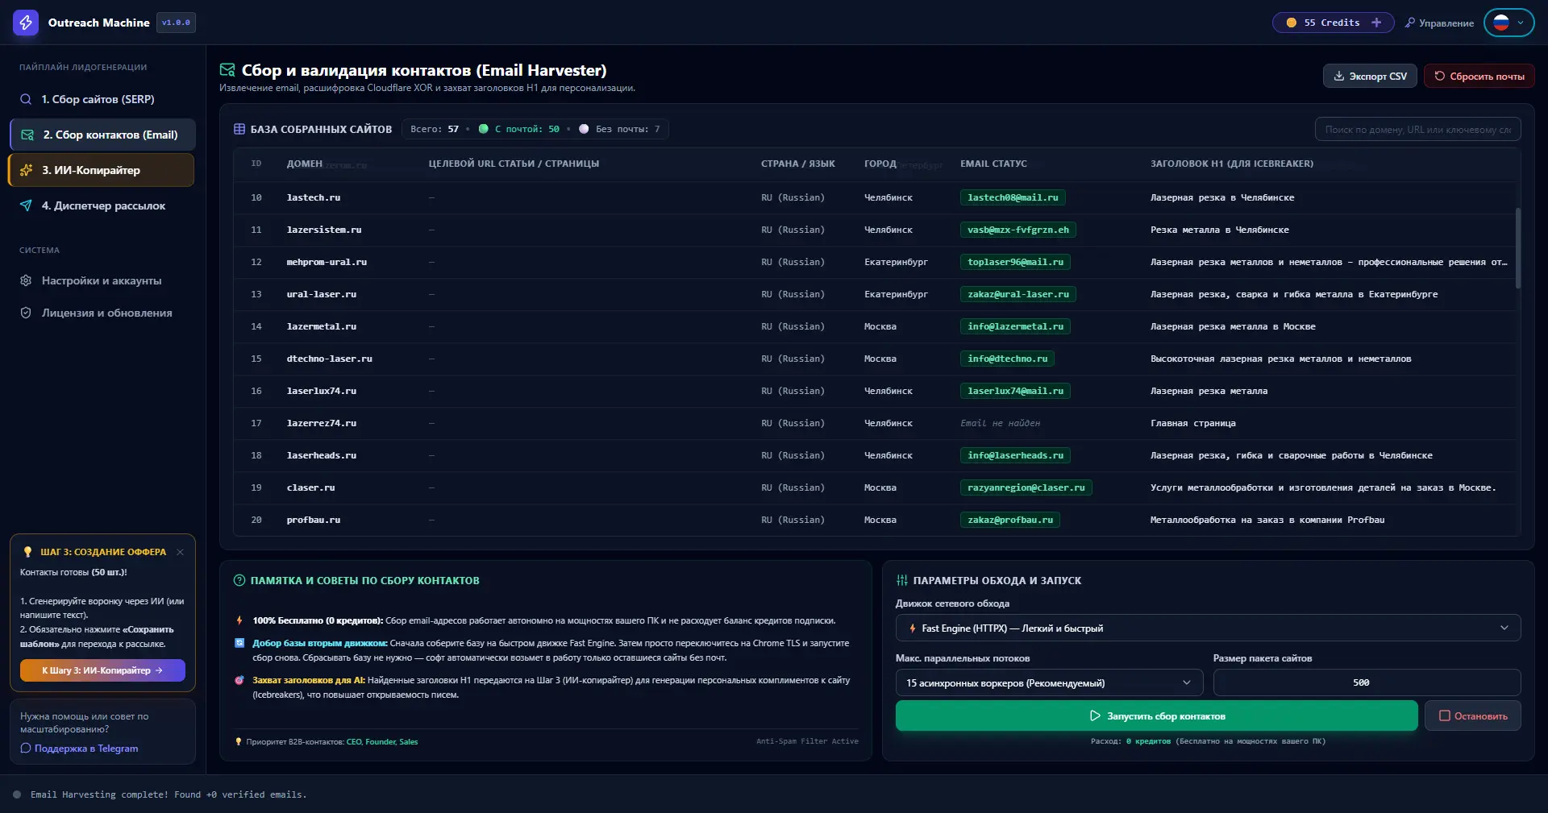
Task: Open Лицензия и обновления
Action: tap(102, 313)
